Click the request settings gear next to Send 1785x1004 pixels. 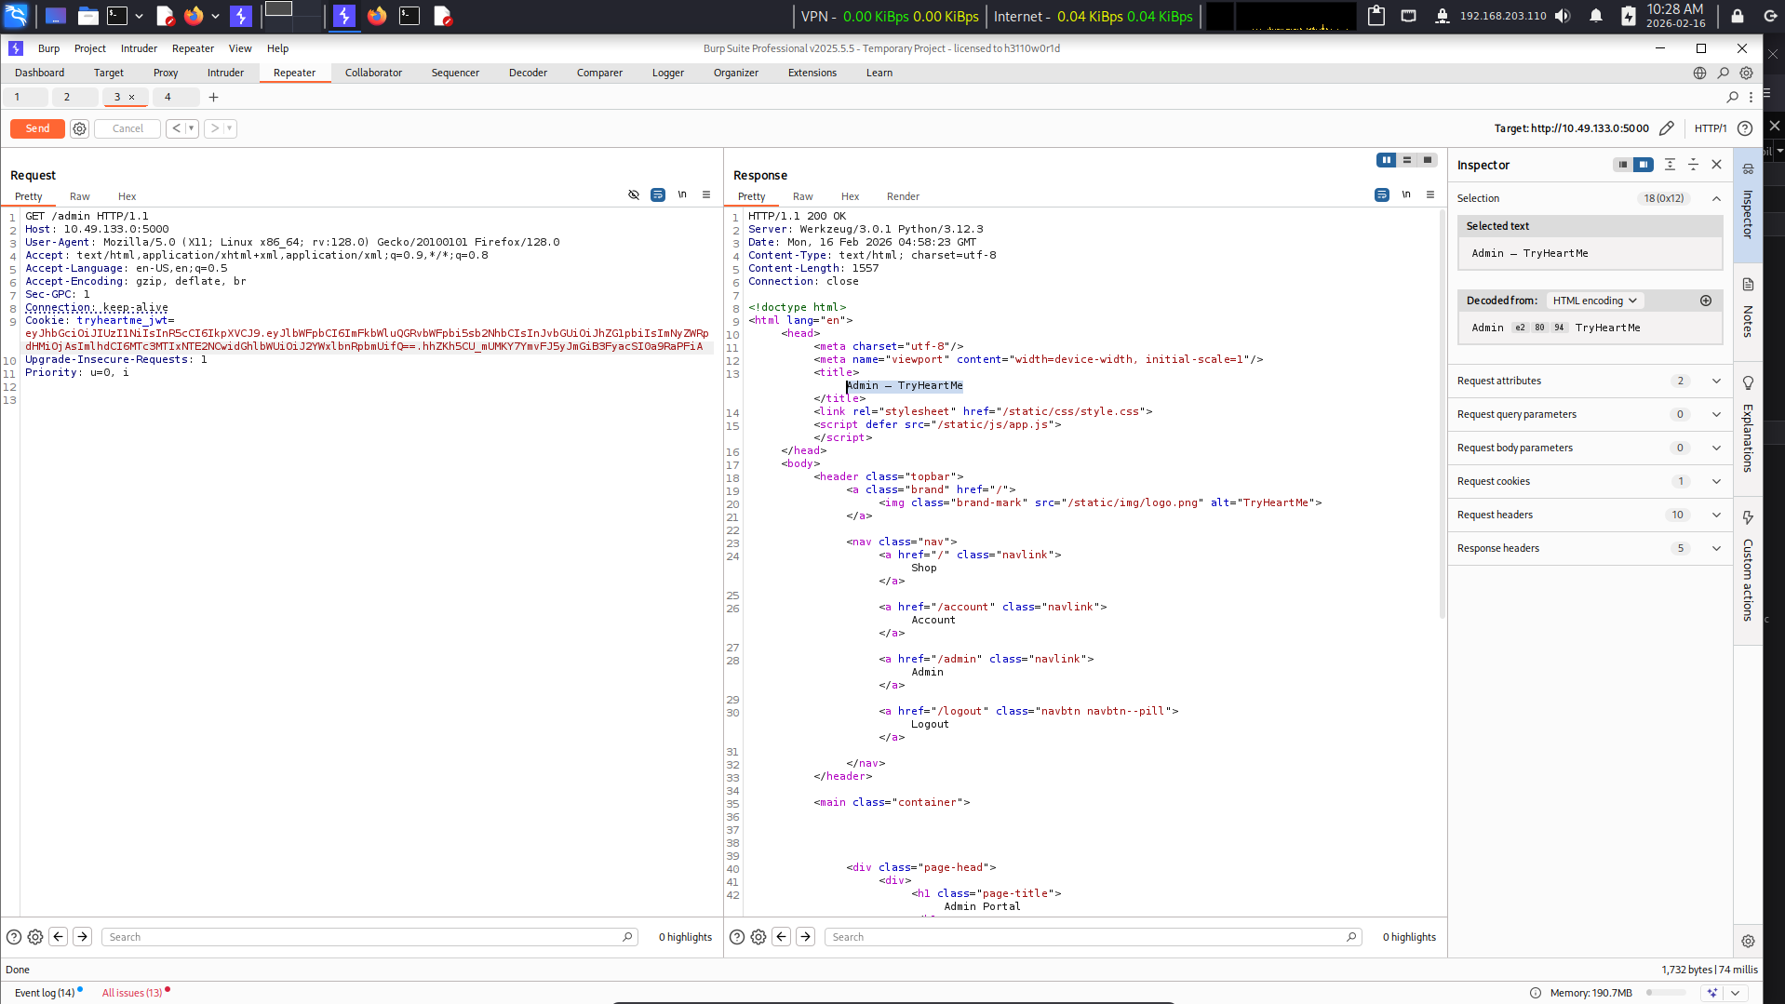(x=79, y=129)
